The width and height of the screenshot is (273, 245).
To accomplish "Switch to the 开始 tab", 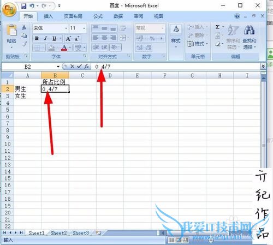I will (x=28, y=16).
